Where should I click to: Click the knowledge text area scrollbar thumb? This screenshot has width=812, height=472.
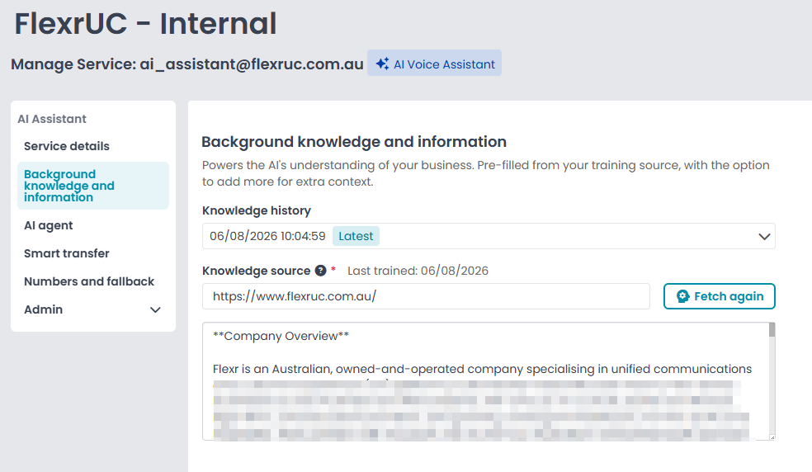pos(772,329)
